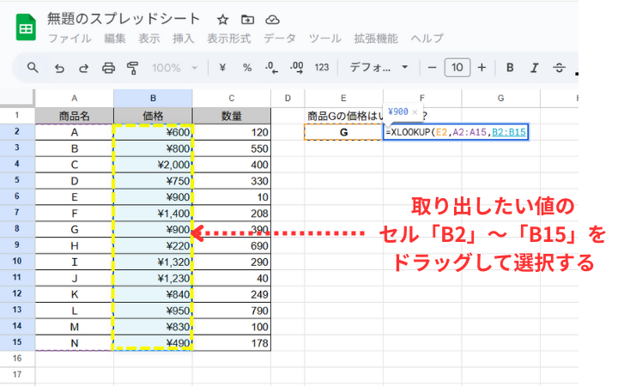Image resolution: width=618 pixels, height=386 pixels.
Task: Expand the font family dropdown
Action: coord(379,68)
